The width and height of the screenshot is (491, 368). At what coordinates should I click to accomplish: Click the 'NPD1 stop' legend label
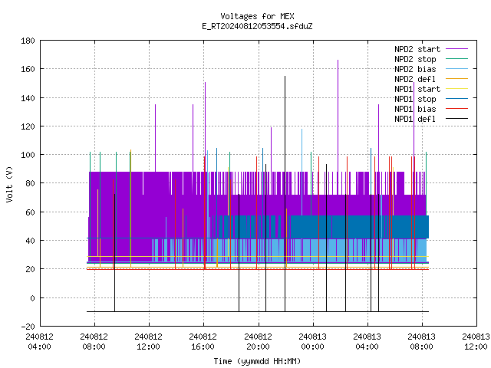coord(415,99)
